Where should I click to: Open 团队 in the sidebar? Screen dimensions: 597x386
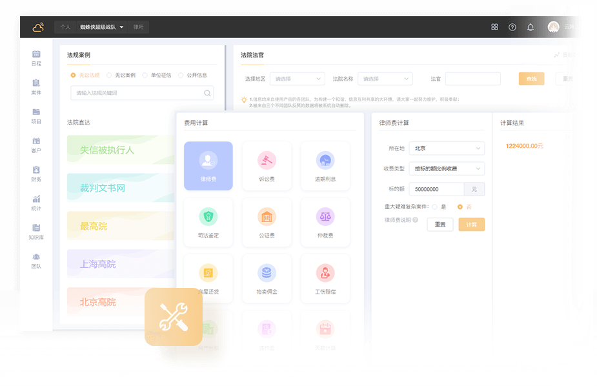click(36, 261)
